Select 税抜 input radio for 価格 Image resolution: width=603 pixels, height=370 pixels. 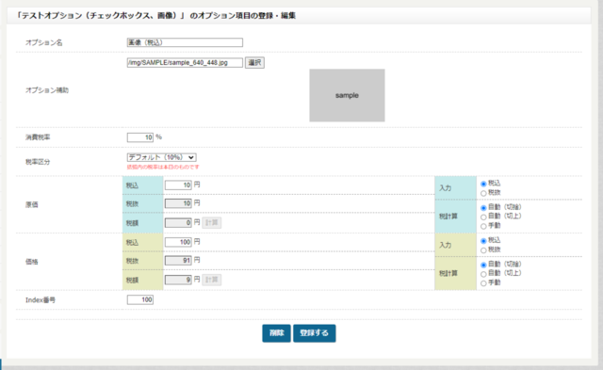[x=483, y=250]
